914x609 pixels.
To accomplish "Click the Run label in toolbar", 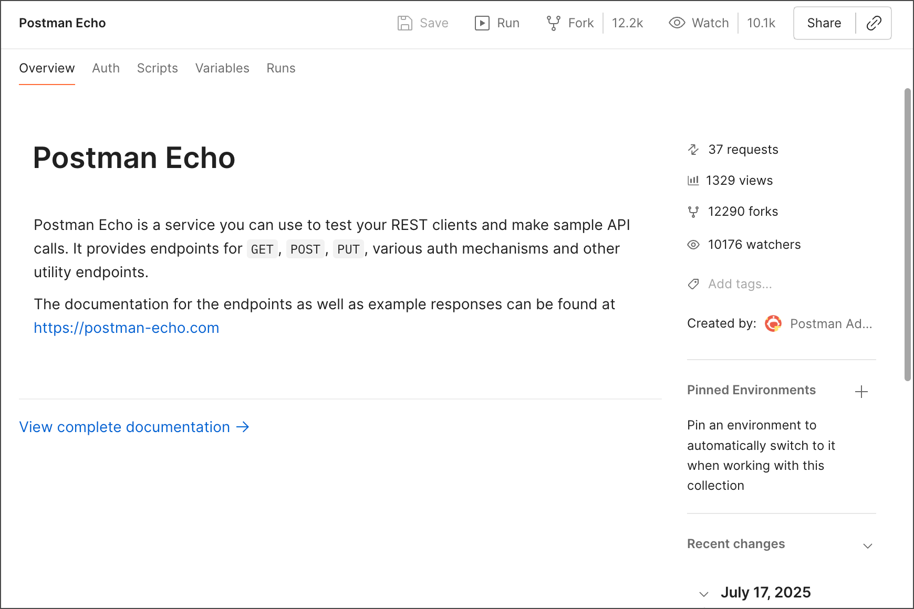I will coord(508,23).
